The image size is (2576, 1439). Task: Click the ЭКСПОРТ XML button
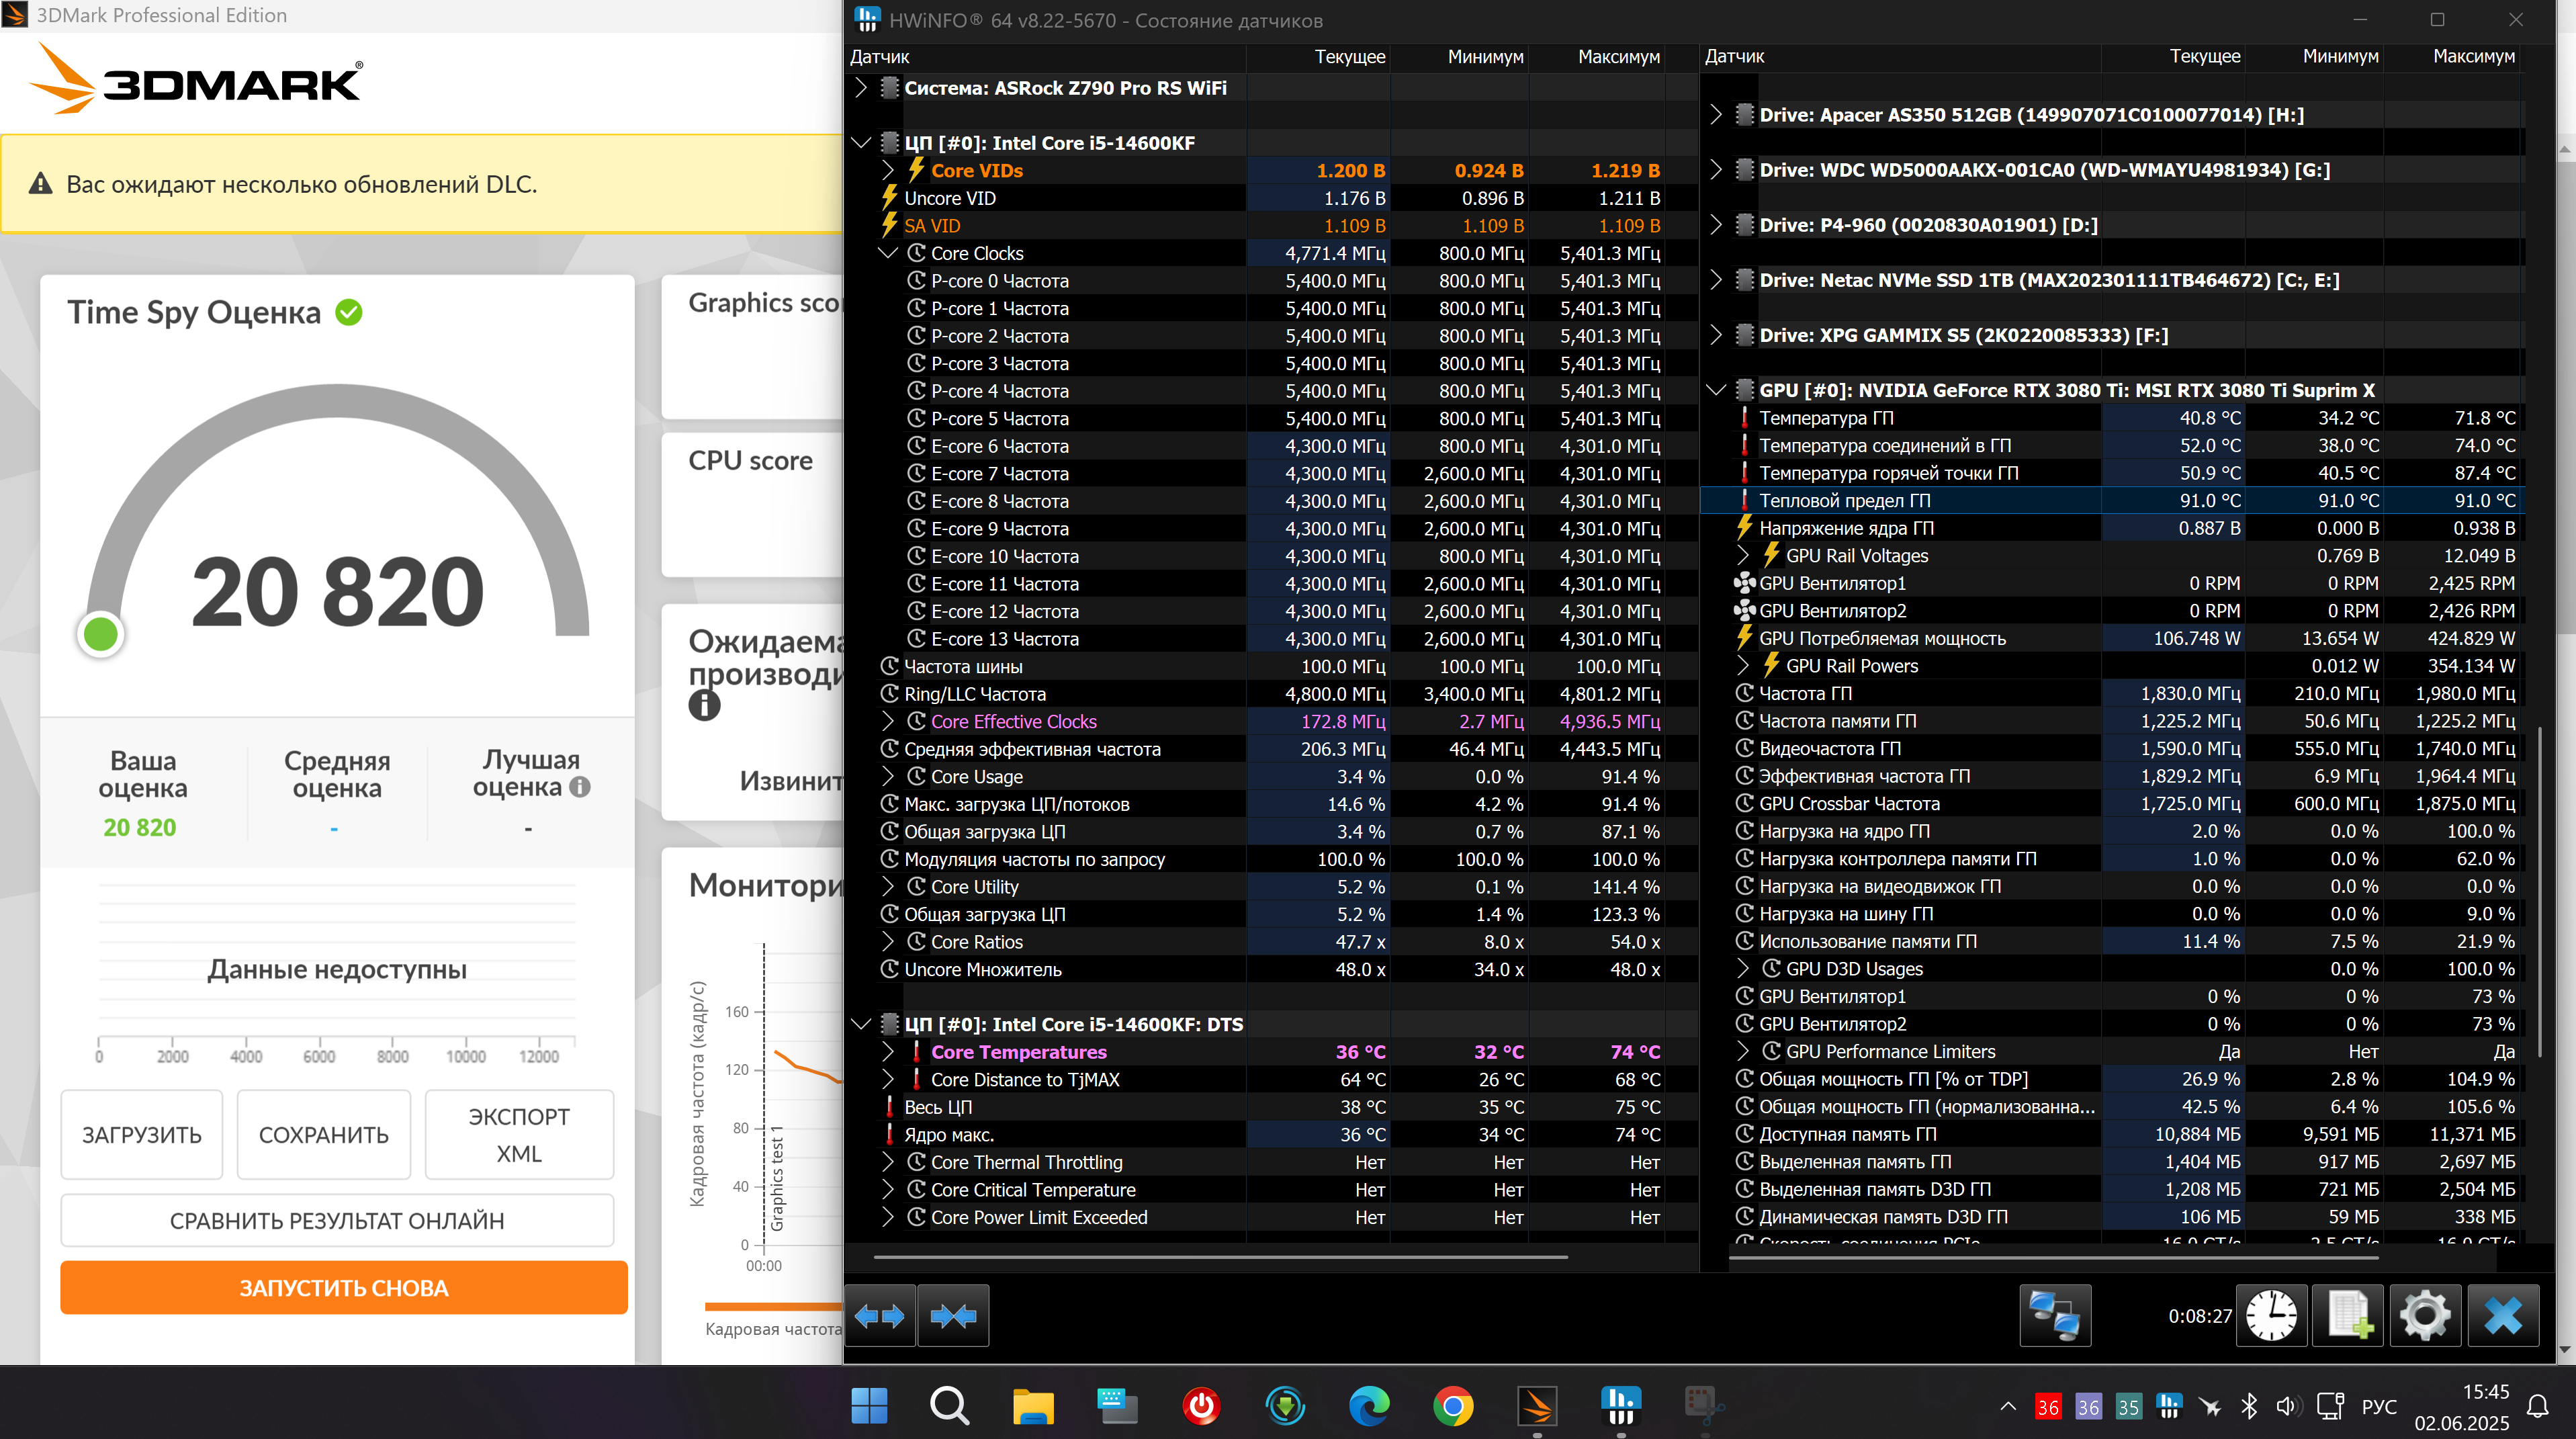point(519,1135)
